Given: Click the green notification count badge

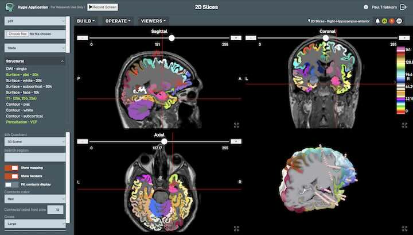Looking at the screenshot, I should coord(385,21).
